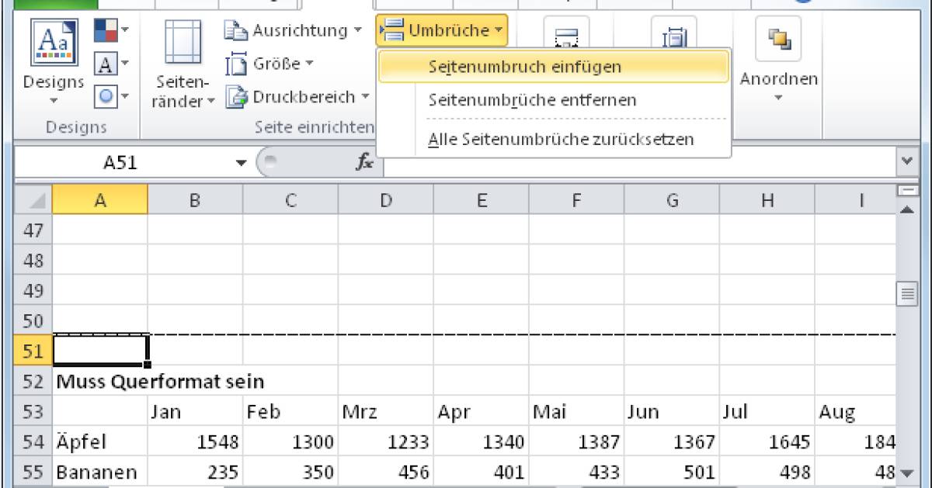Select cell with value 235
Screen dimensions: 932x488
[195, 472]
